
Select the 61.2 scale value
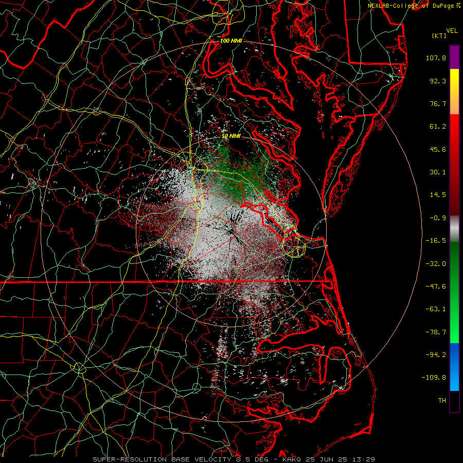438,127
